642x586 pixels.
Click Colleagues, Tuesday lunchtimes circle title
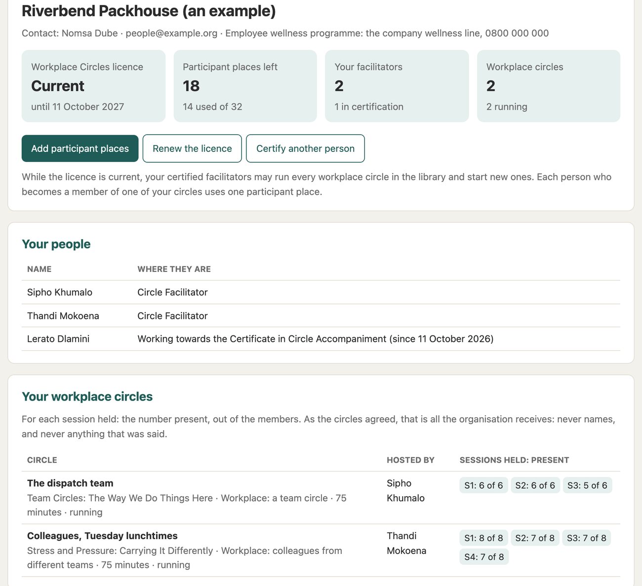point(102,536)
